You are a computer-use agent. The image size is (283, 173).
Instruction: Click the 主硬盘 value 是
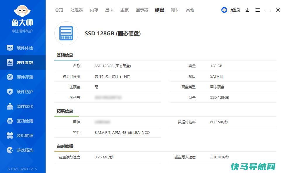(96, 87)
